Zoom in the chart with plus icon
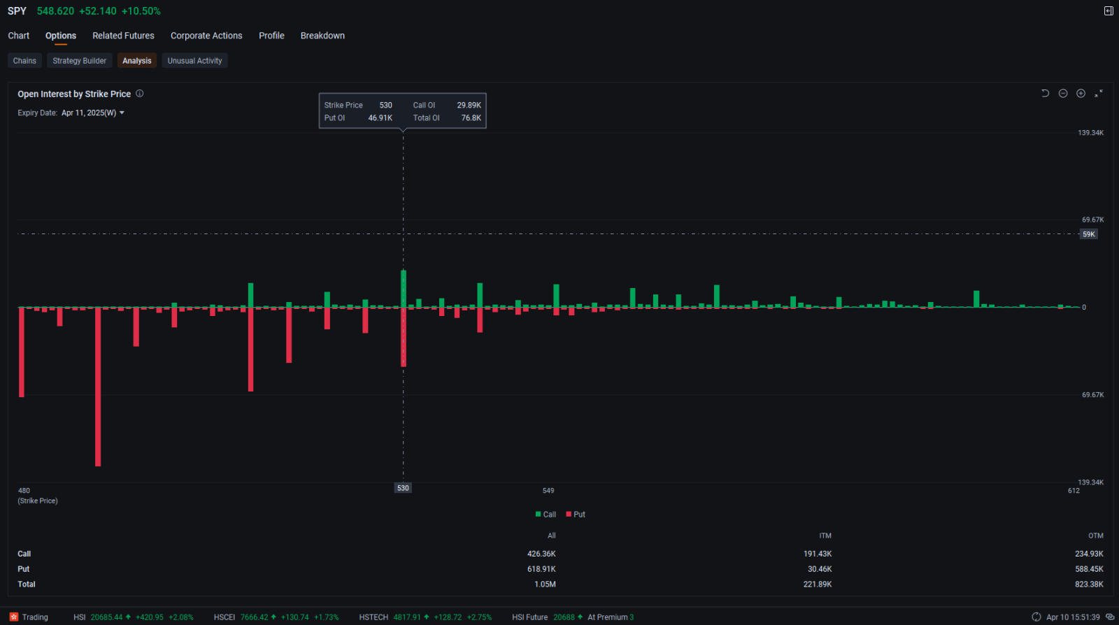 point(1081,93)
